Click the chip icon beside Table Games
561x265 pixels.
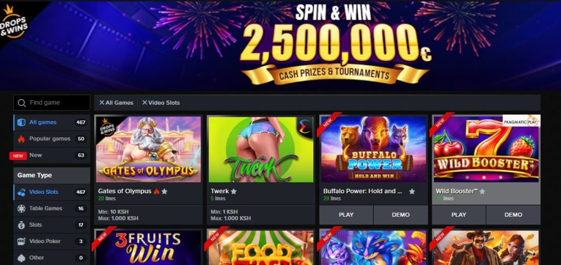21,209
